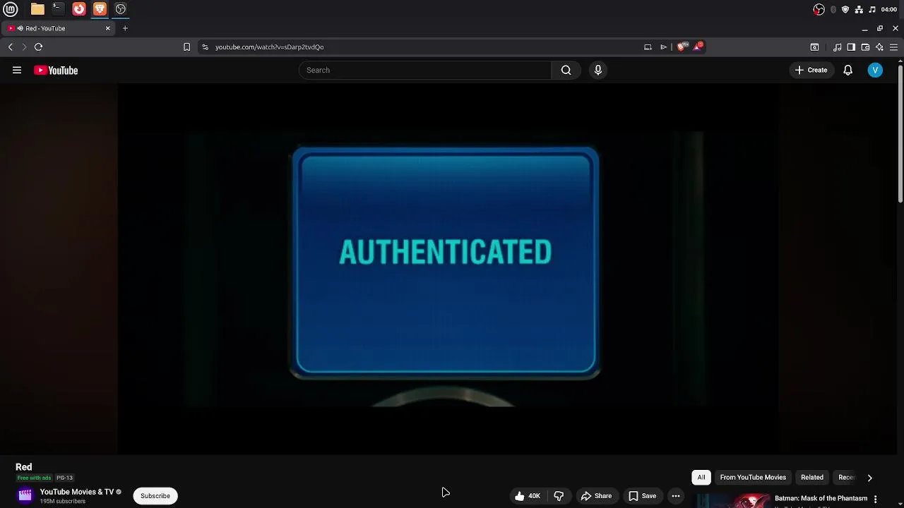Click the share/send icon in address bar
The image size is (904, 508).
coord(663,47)
